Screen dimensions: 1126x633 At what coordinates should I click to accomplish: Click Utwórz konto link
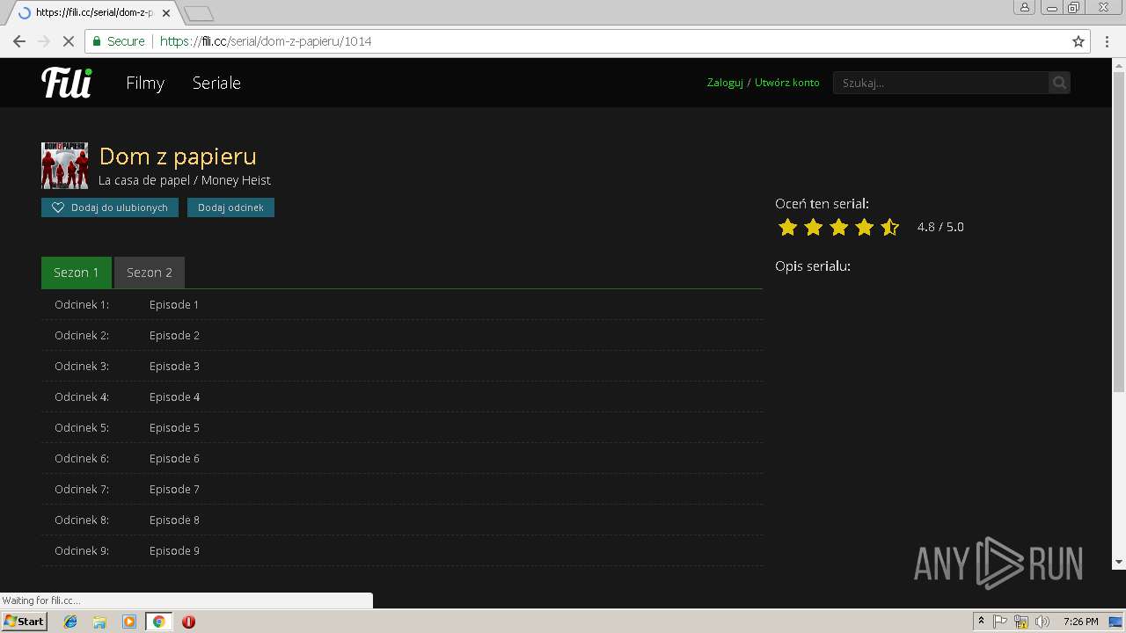(786, 83)
